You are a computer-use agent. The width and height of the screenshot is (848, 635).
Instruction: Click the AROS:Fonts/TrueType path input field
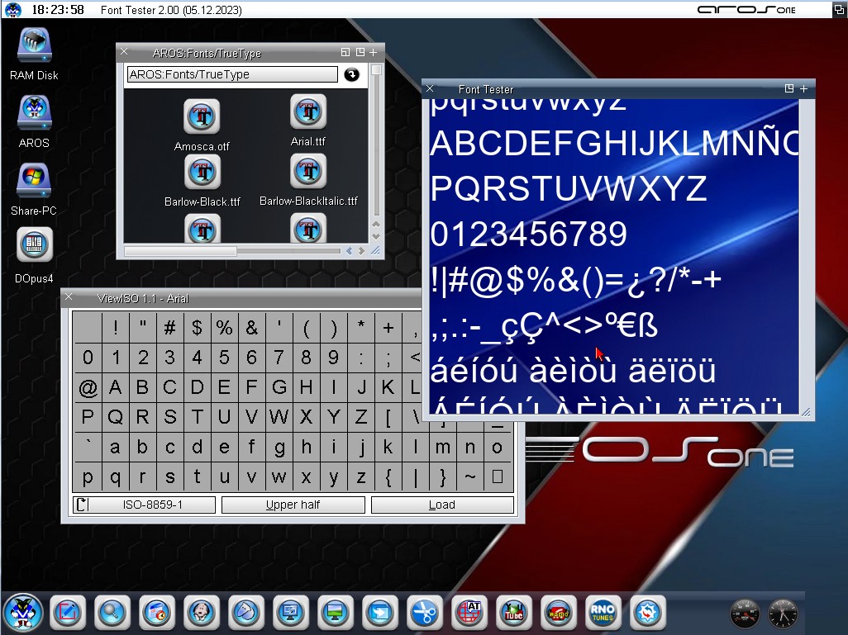tap(232, 74)
